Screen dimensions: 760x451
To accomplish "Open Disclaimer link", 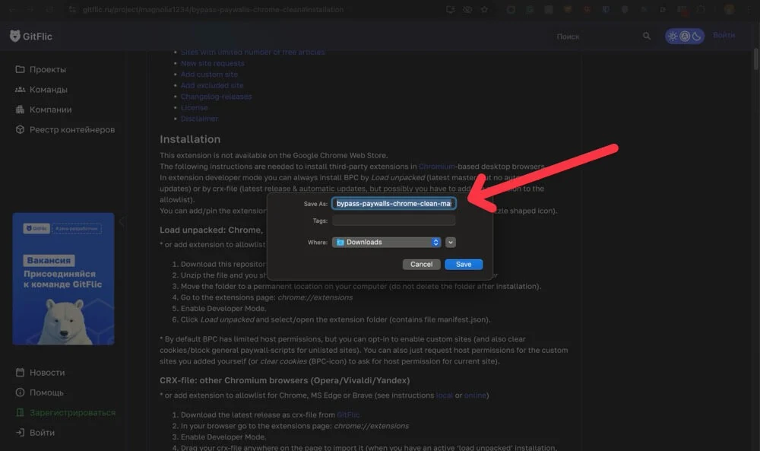I will coord(199,119).
